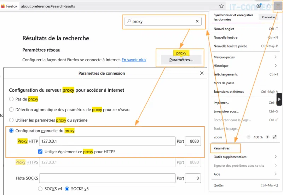Choose SOCKS v4
The width and height of the screenshot is (283, 195).
tap(40, 189)
